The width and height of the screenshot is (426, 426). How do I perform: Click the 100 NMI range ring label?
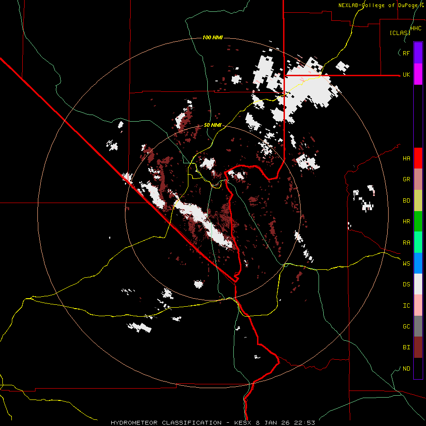[213, 37]
